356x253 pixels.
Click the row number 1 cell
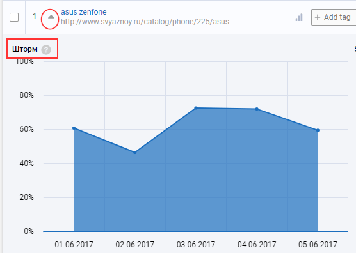point(35,17)
